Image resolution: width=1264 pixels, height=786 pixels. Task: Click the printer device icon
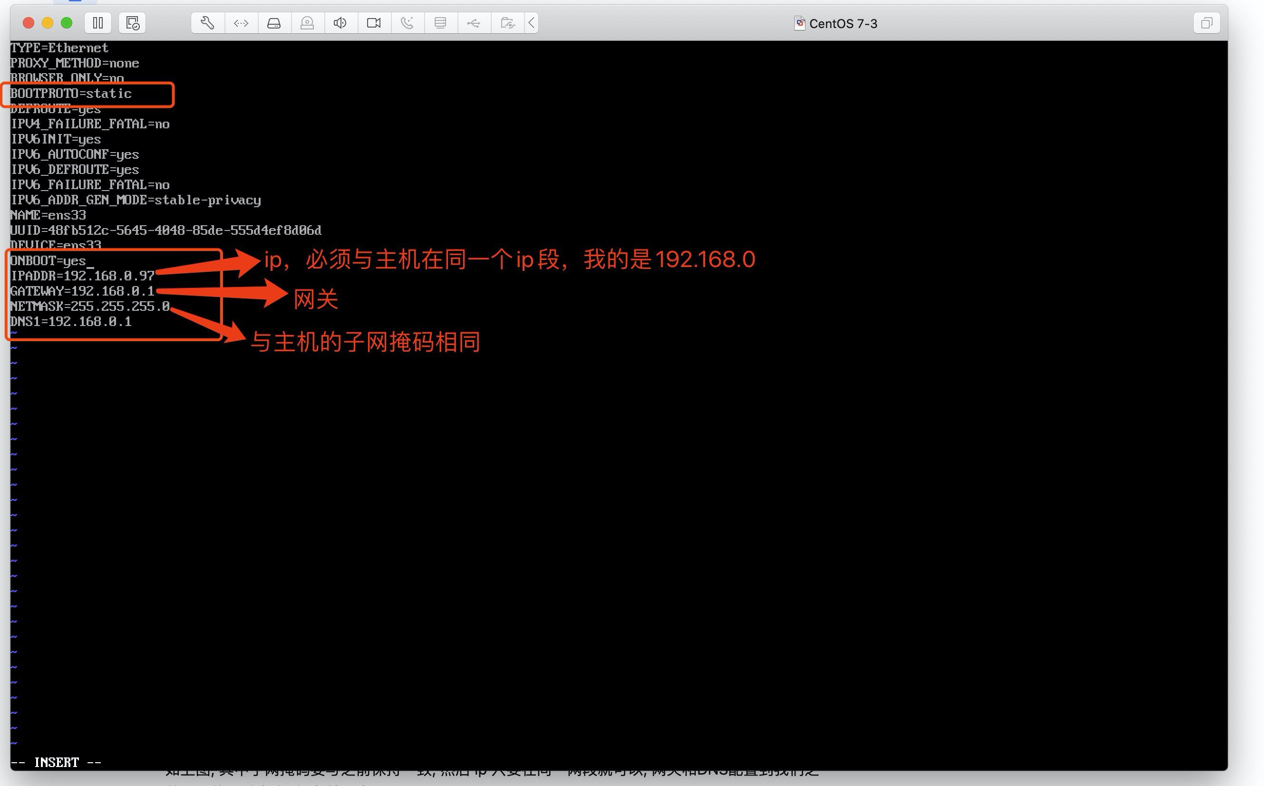(x=440, y=23)
